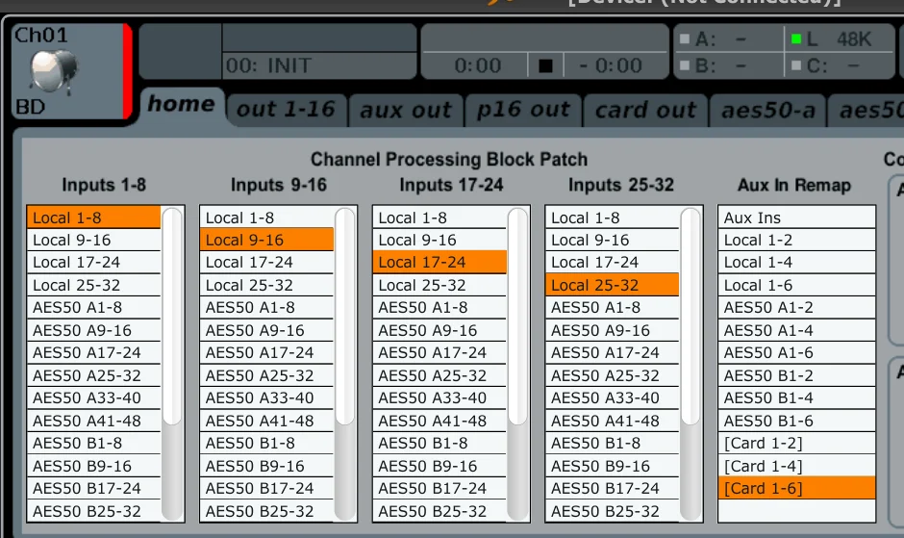This screenshot has height=538, width=904.
Task: Click the green L sync indicator
Action: (796, 38)
